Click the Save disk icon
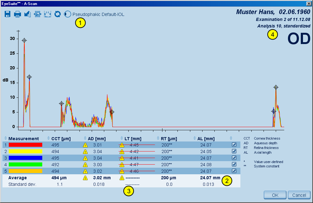 pyautogui.click(x=8, y=14)
